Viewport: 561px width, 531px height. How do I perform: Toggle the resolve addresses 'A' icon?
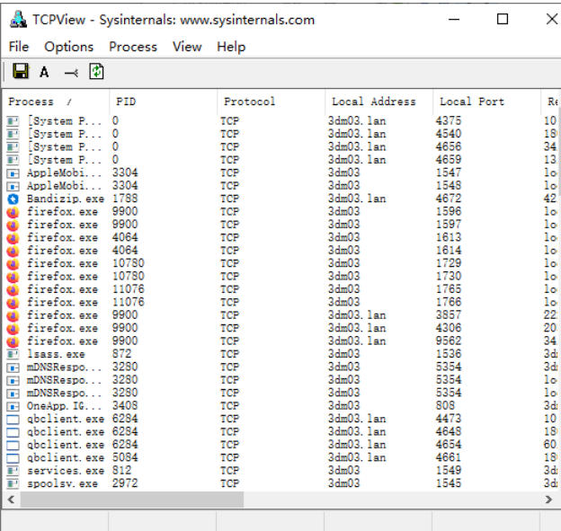point(44,72)
